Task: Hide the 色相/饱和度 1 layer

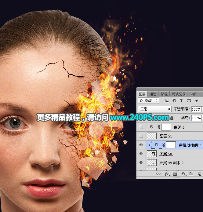Action: (141, 145)
